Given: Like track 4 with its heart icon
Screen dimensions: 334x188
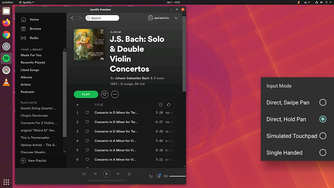Looking at the screenshot, I should point(87,141).
